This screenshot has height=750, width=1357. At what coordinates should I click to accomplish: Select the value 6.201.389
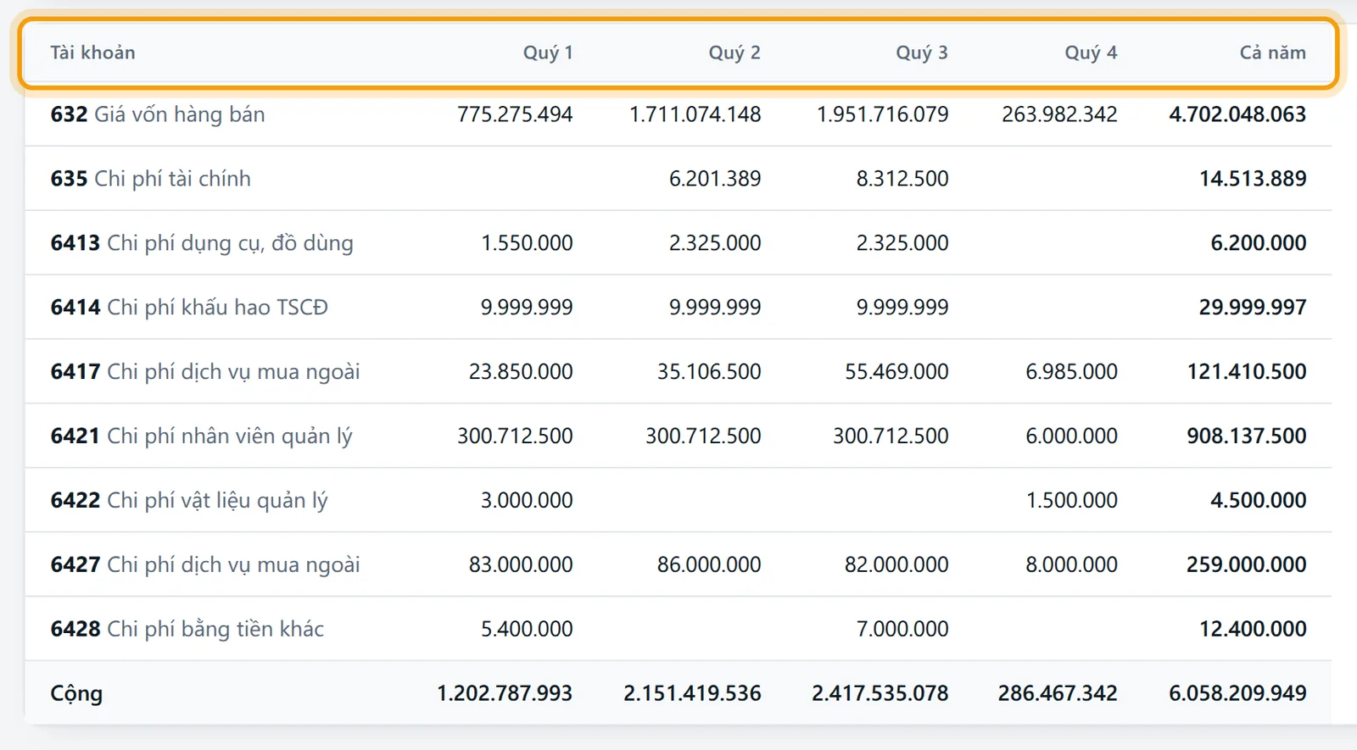[x=715, y=179]
